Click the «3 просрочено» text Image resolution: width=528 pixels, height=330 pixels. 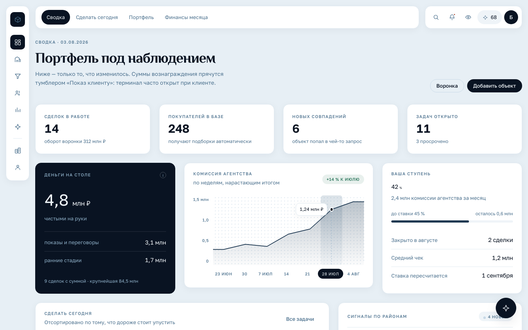[432, 142]
